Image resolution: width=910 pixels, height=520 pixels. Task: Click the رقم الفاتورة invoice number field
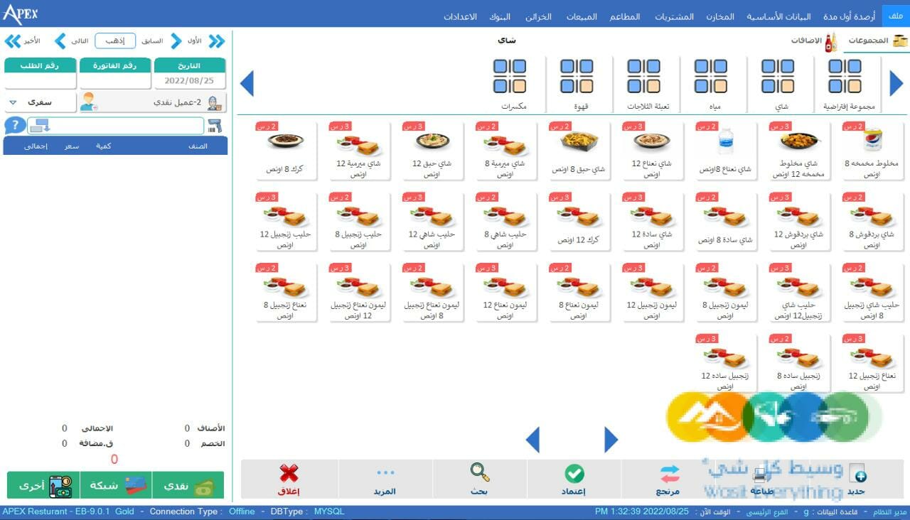[114, 80]
